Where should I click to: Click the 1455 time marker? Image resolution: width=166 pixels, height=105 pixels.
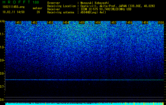82,23
